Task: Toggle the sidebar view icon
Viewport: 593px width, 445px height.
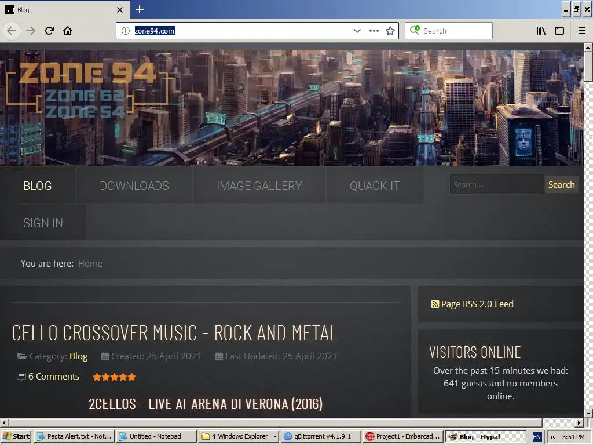Action: [559, 31]
